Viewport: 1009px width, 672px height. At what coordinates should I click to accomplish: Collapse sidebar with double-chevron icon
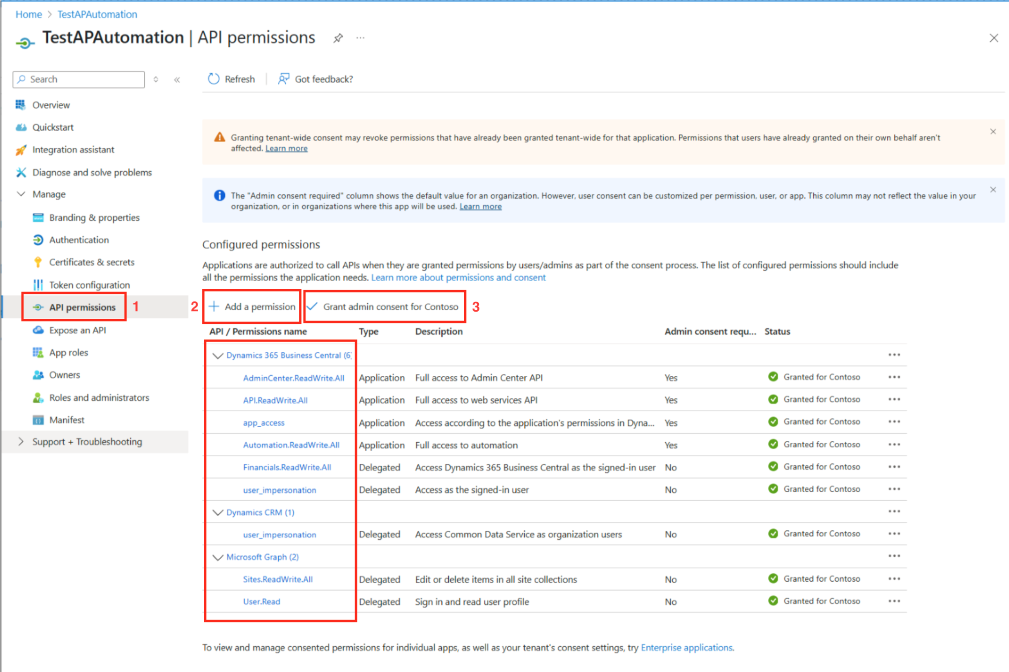[177, 80]
